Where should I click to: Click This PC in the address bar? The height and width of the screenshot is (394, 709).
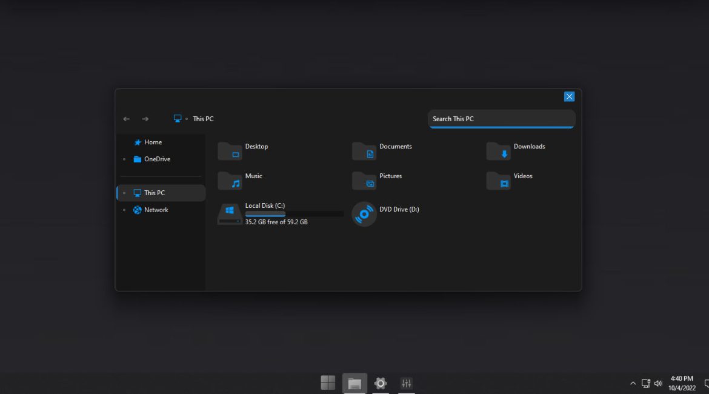[203, 119]
